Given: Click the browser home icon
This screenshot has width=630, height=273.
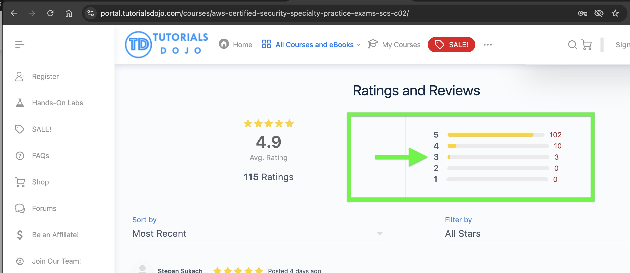Looking at the screenshot, I should click(69, 13).
